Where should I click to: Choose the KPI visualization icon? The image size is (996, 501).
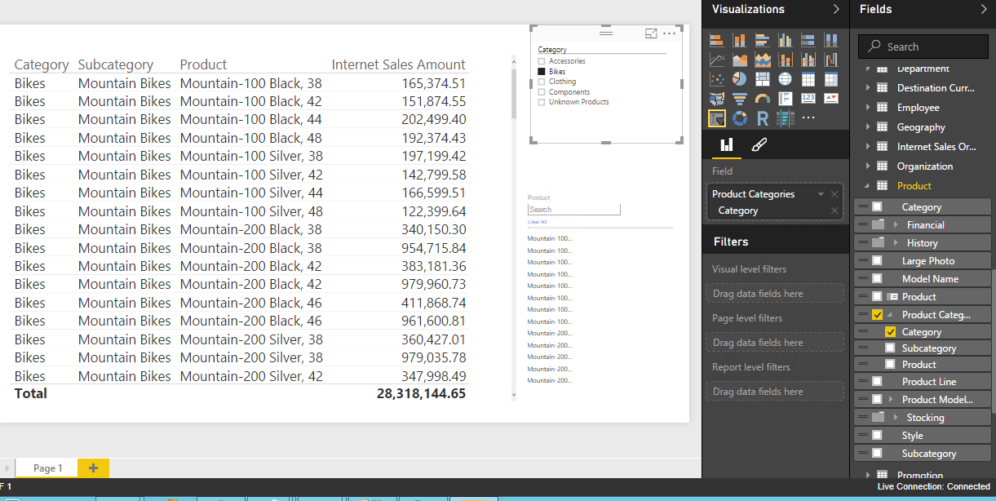tap(831, 99)
